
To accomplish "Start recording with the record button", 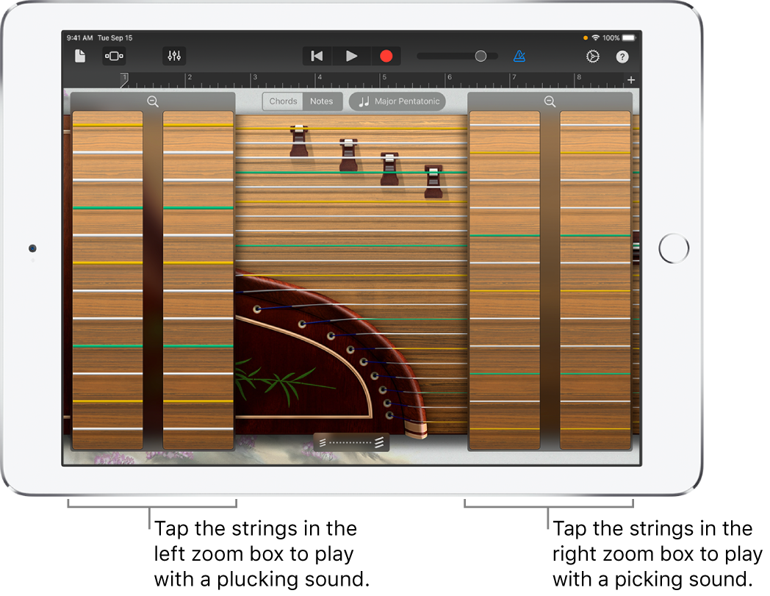I will point(385,55).
